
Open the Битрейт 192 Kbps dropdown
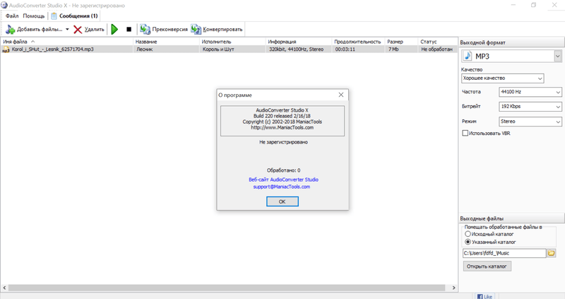click(530, 107)
